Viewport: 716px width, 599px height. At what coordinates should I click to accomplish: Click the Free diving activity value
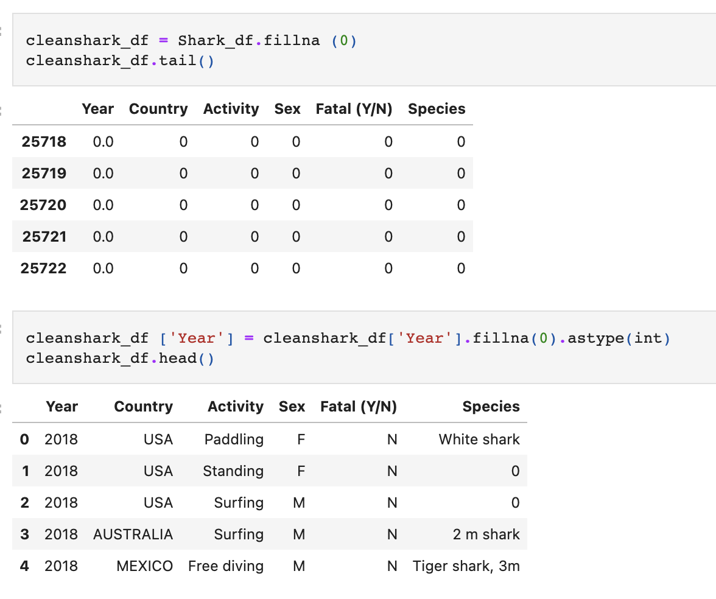(x=226, y=566)
